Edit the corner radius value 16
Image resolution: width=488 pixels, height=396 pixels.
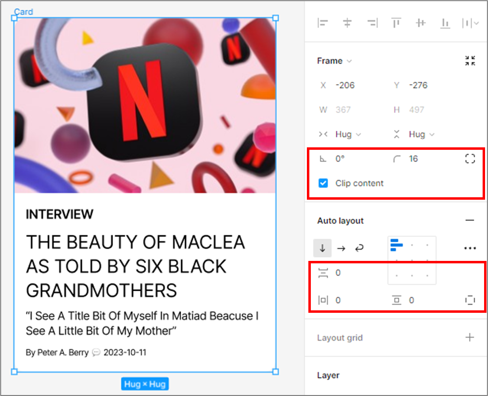coord(413,159)
